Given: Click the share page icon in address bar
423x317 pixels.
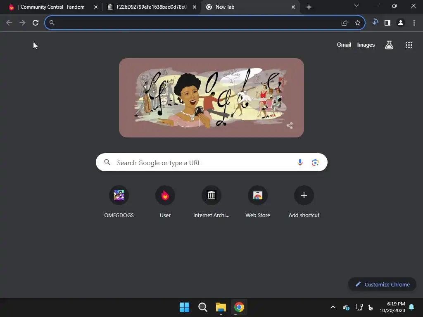Looking at the screenshot, I should pyautogui.click(x=345, y=23).
